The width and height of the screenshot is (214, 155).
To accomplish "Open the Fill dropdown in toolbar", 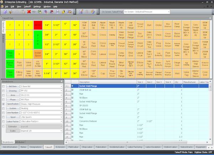I will coord(34,12).
